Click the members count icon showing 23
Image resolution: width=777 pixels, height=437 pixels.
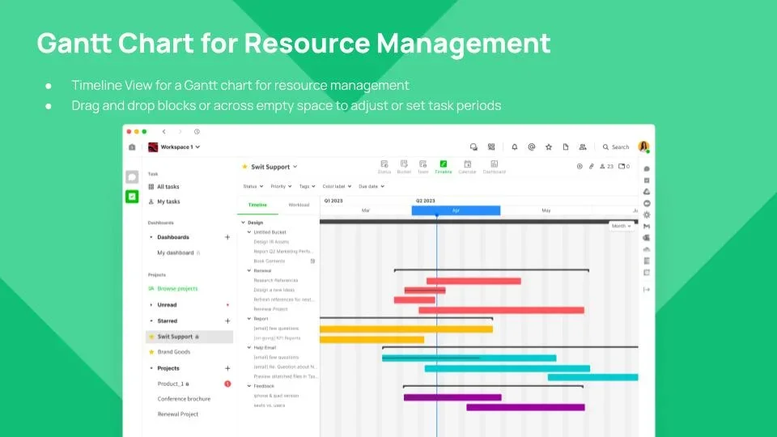coord(605,167)
